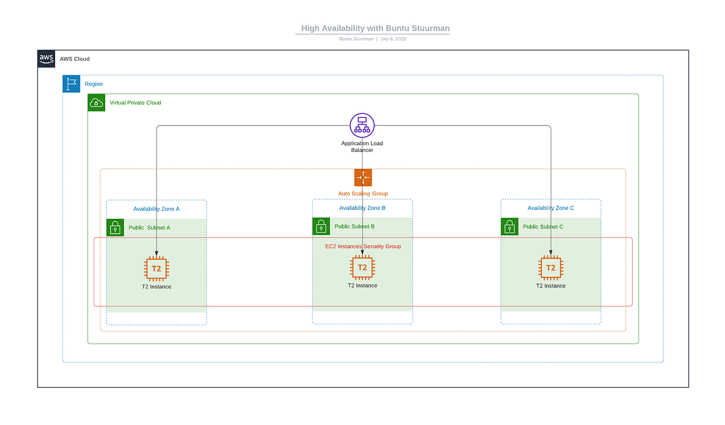Select the Public Subnet C lock icon

pos(509,226)
